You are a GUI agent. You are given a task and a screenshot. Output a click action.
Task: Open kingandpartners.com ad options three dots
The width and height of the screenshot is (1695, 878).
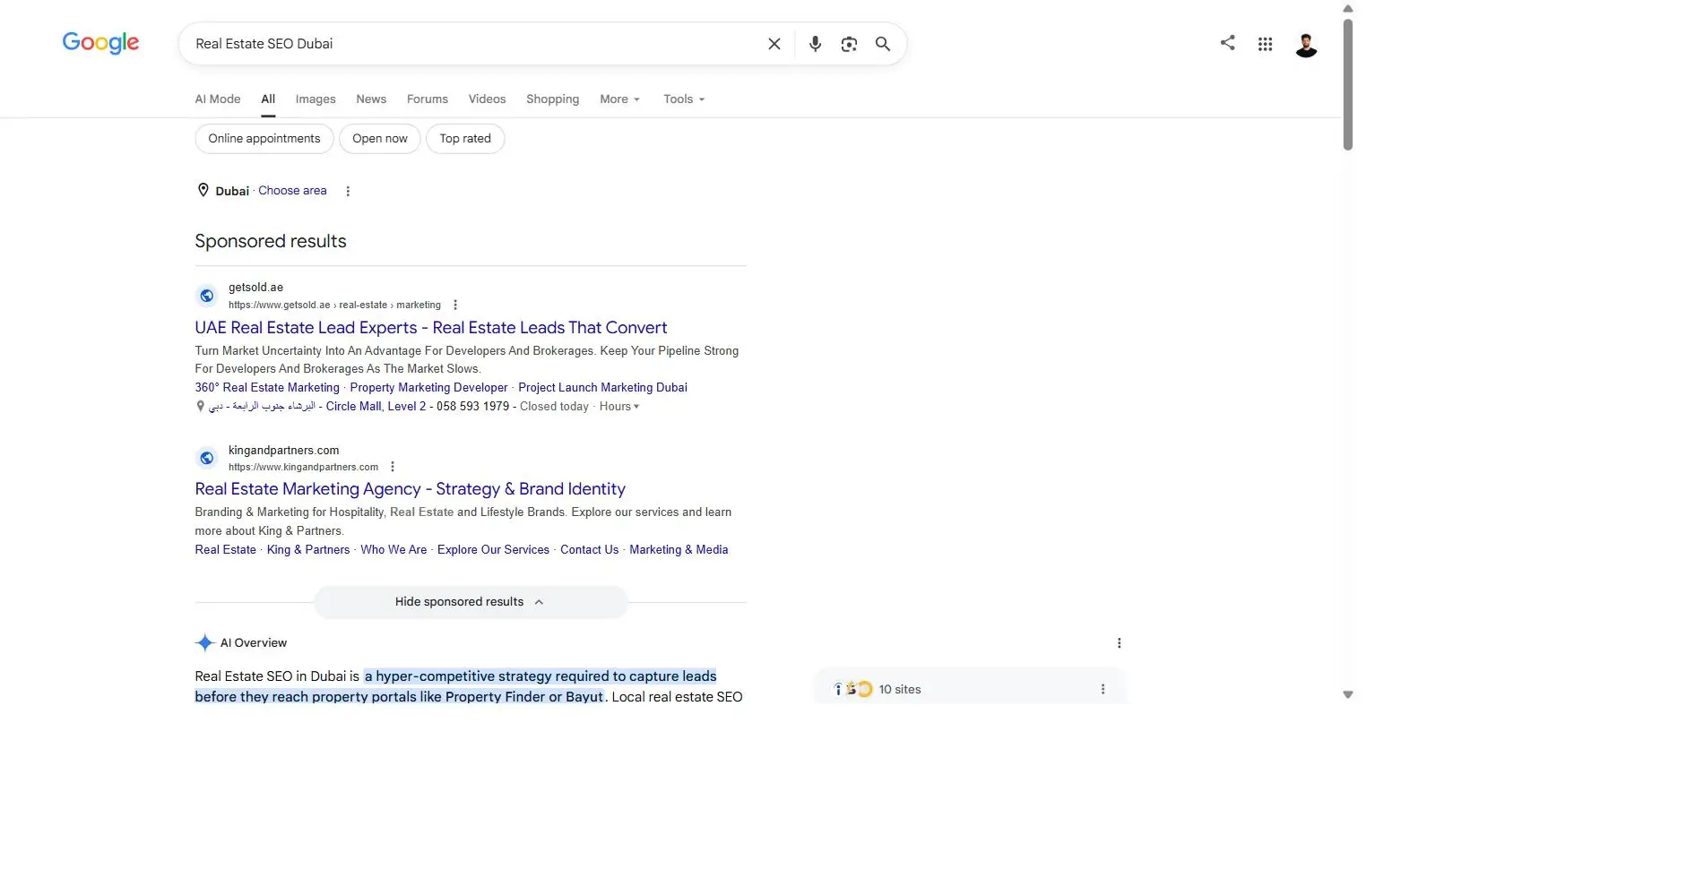(393, 467)
